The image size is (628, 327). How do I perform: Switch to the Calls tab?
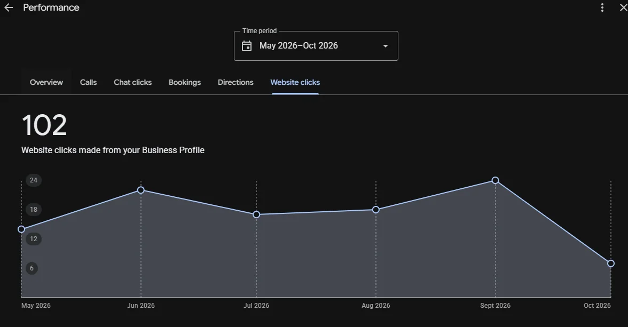(89, 83)
